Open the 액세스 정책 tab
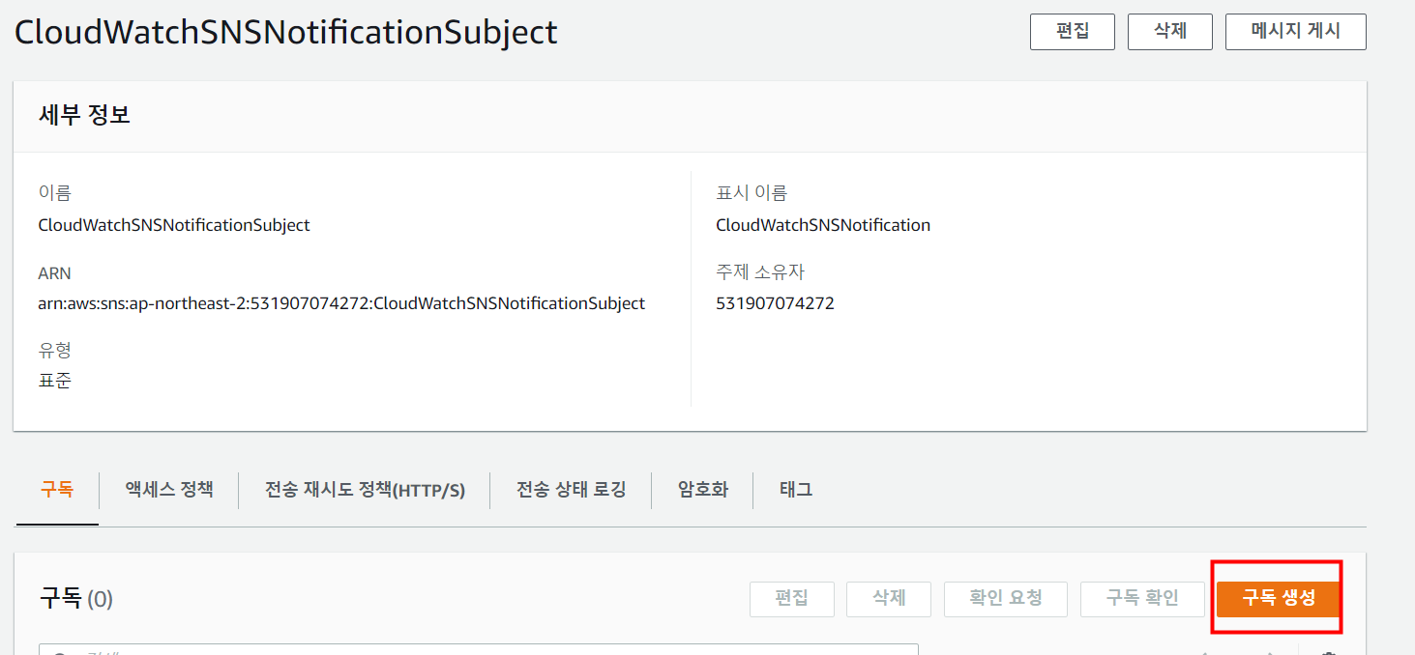Image resolution: width=1415 pixels, height=655 pixels. [x=169, y=490]
